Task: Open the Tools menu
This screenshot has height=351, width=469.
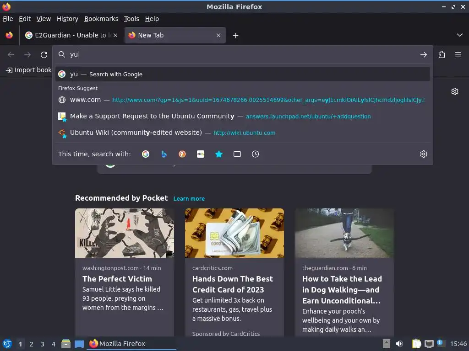Action: click(131, 19)
